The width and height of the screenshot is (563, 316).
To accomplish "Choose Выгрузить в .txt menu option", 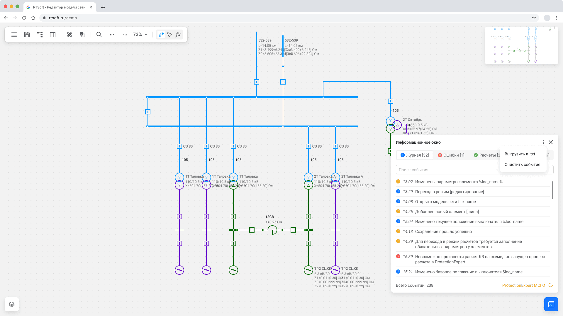I will point(520,154).
